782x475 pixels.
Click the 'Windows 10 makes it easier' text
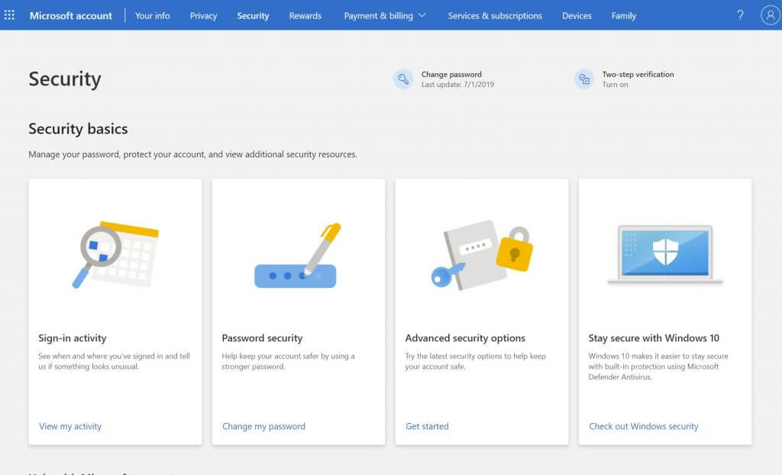click(x=658, y=367)
